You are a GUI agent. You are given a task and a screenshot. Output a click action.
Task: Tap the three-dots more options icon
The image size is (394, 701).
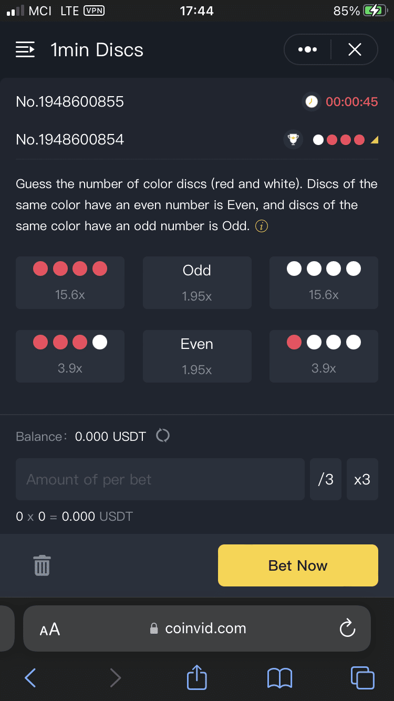pos(307,50)
